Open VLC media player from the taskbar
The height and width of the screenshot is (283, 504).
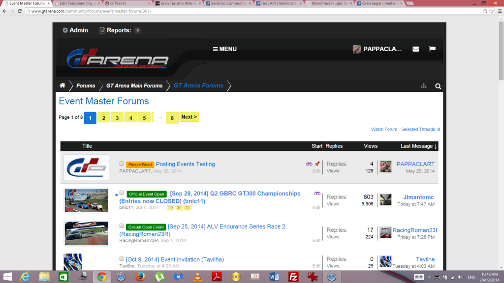(197, 277)
